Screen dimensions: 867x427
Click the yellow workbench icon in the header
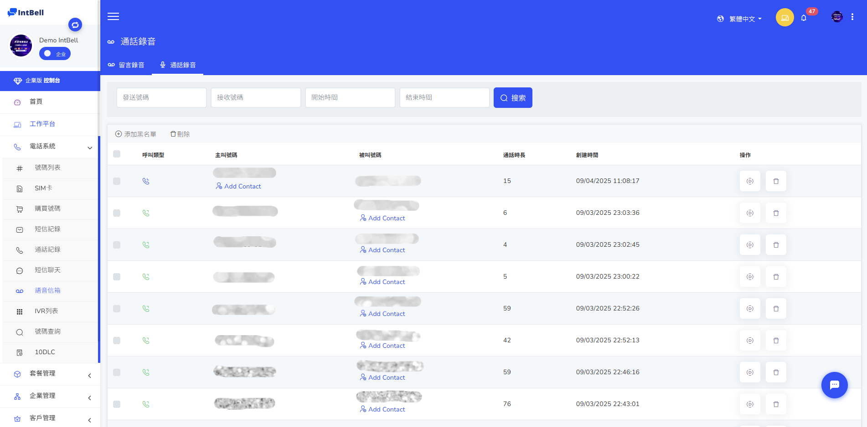[x=785, y=18]
